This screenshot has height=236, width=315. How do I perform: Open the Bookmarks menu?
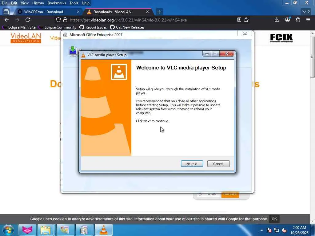click(57, 3)
